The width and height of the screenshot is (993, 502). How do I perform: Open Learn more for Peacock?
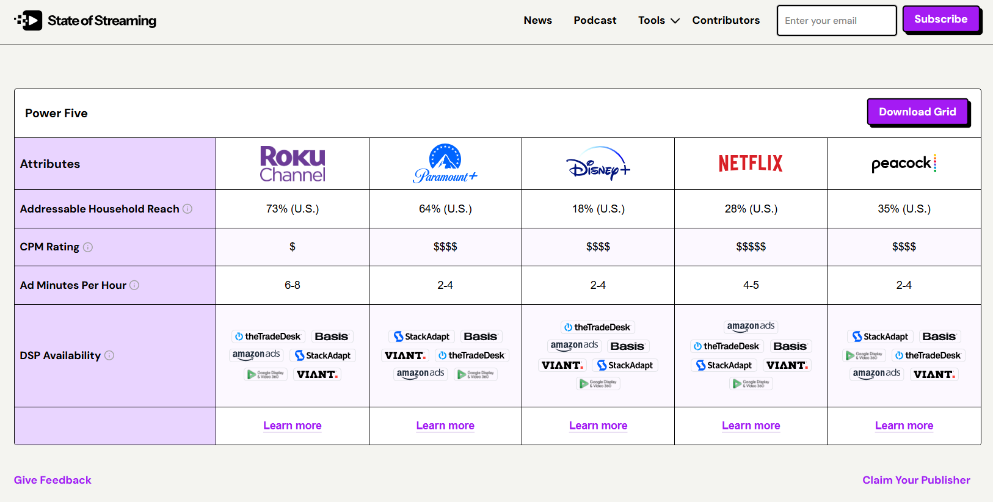(x=904, y=426)
